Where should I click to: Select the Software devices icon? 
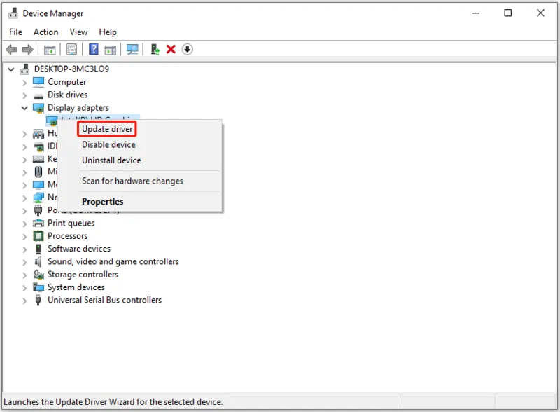pos(38,249)
